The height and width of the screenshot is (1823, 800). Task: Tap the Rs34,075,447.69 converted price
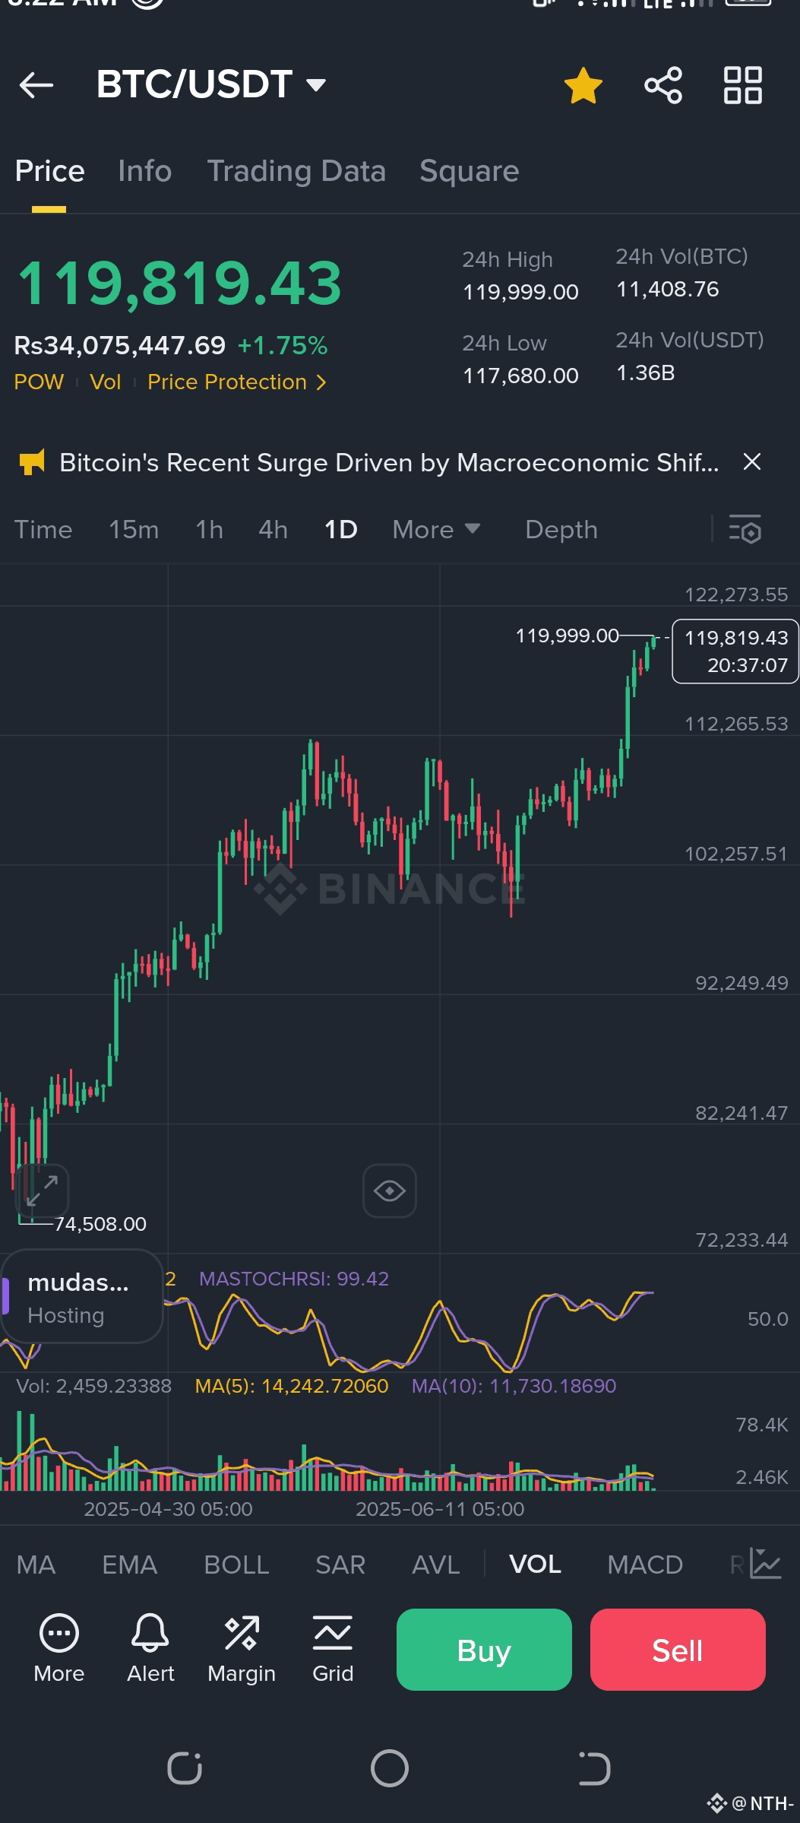coord(120,346)
